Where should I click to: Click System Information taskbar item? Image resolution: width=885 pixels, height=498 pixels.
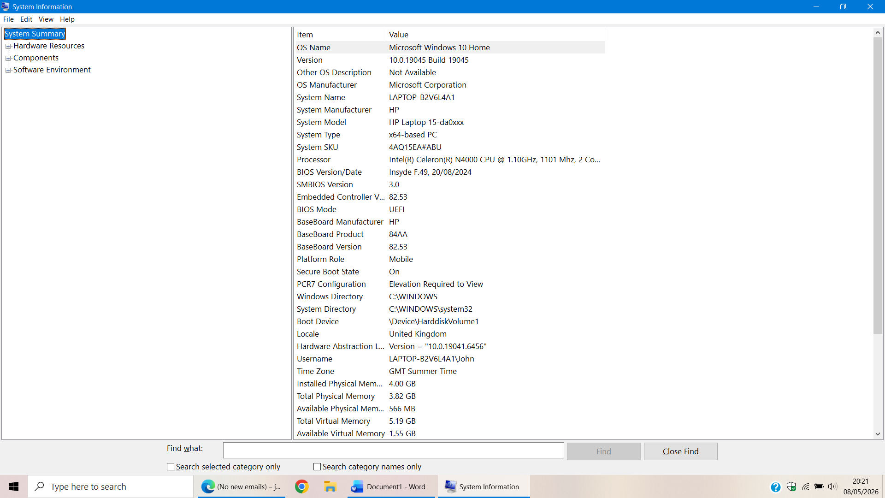484,486
